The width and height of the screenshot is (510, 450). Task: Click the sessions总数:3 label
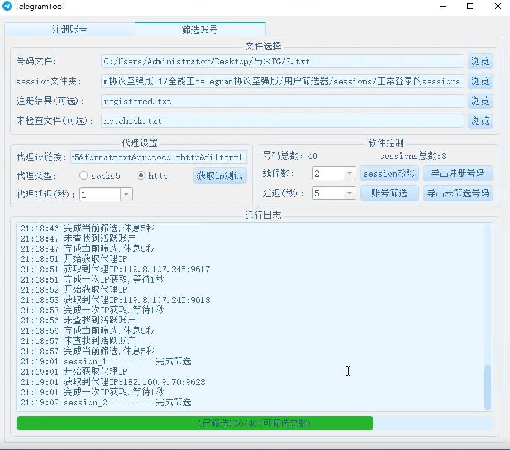coord(412,156)
